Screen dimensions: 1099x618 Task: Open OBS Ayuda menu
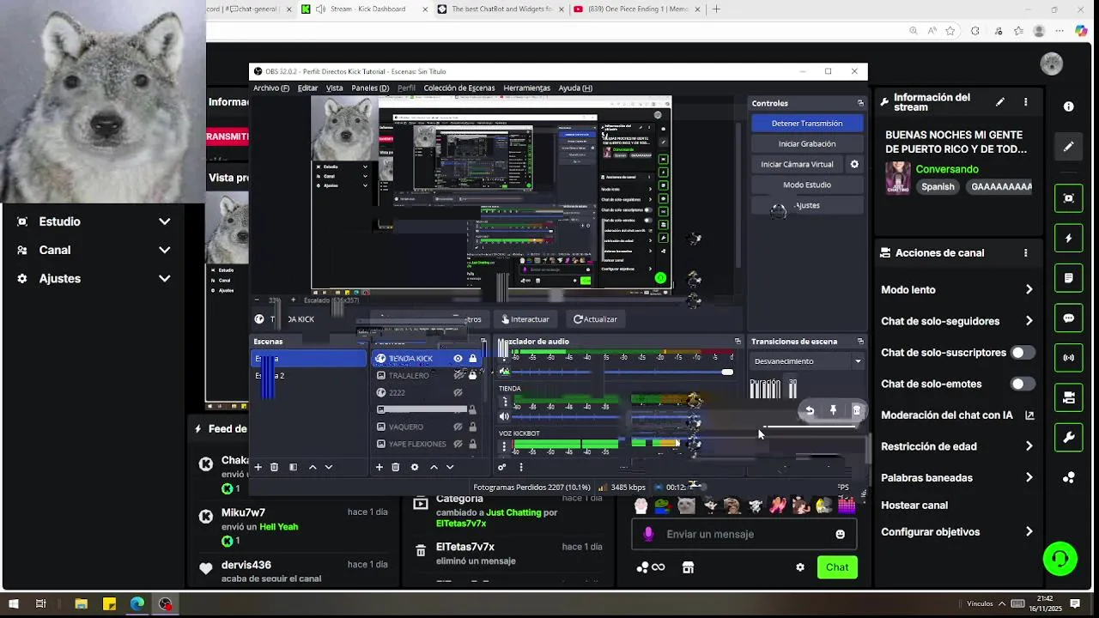pos(575,88)
